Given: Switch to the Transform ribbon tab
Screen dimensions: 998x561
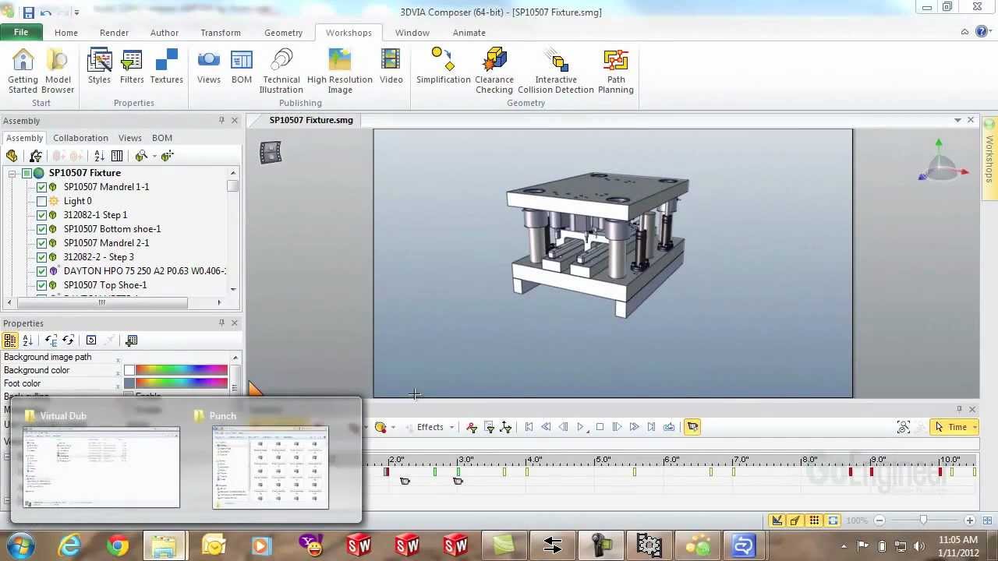Looking at the screenshot, I should (x=221, y=33).
